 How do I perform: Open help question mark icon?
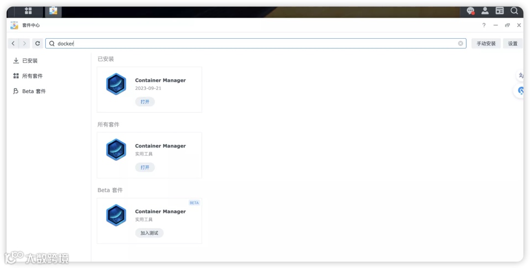(x=484, y=25)
